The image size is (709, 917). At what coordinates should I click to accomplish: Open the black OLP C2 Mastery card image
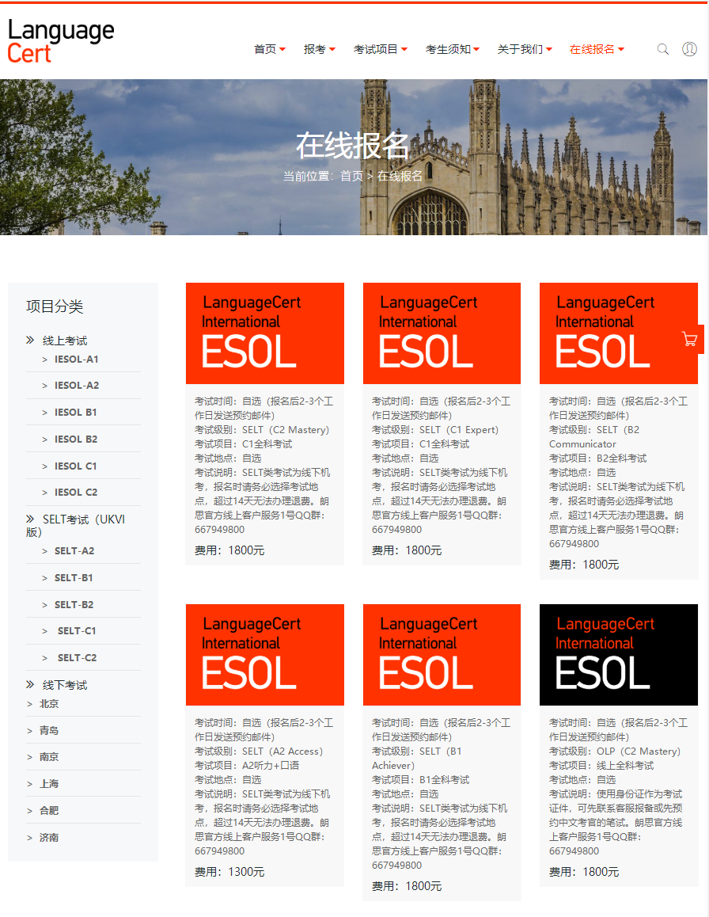(x=619, y=655)
